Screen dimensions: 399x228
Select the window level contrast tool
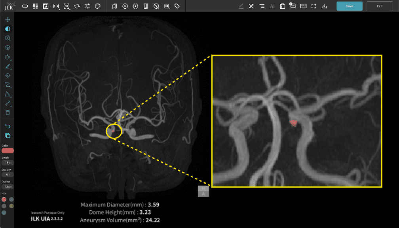[x=8, y=29]
